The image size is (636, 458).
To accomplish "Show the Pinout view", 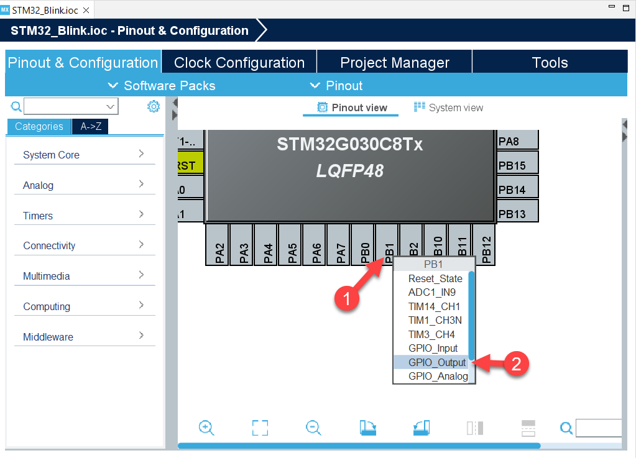I will (351, 108).
